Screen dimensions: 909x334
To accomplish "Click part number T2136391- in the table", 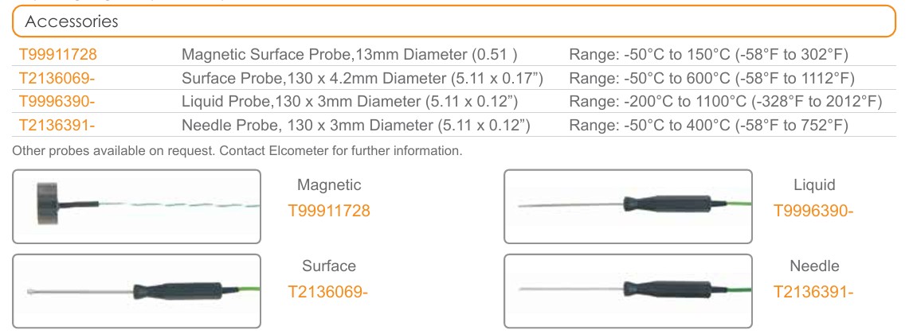I will 57,126.
